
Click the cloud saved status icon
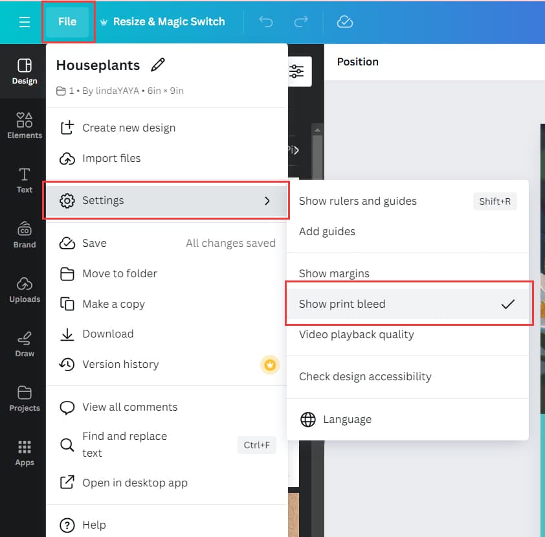(x=345, y=22)
